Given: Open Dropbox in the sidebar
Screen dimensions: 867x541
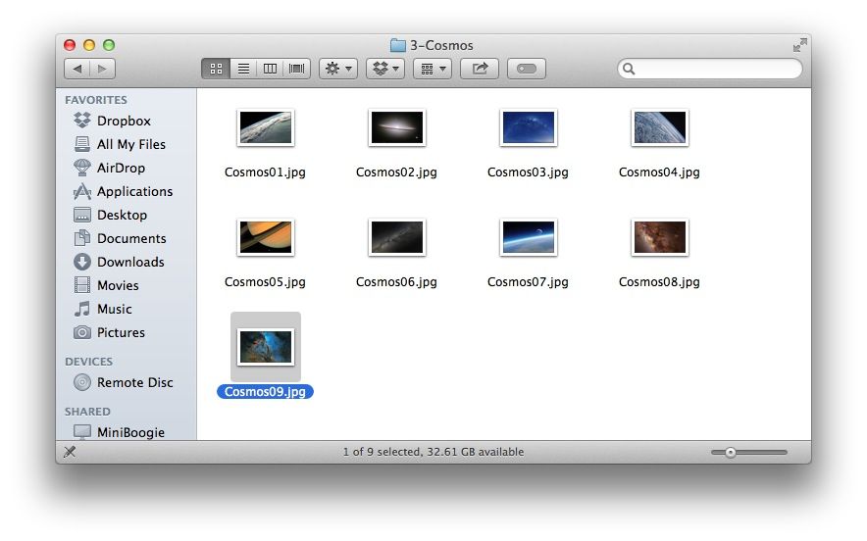Looking at the screenshot, I should 123,121.
